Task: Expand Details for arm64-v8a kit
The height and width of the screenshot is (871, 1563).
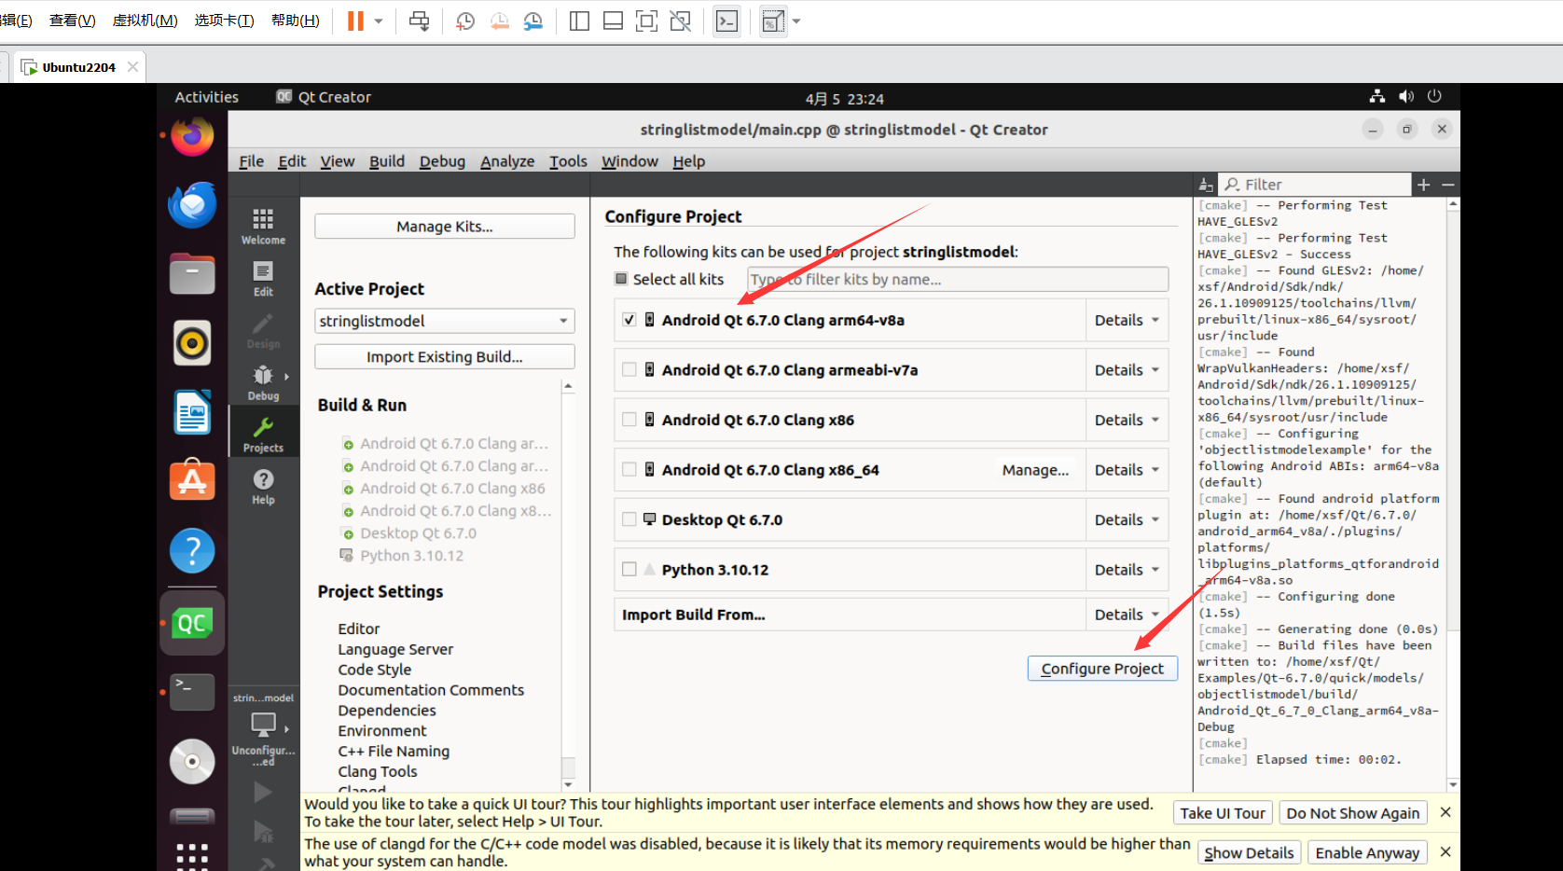Action: pos(1127,320)
